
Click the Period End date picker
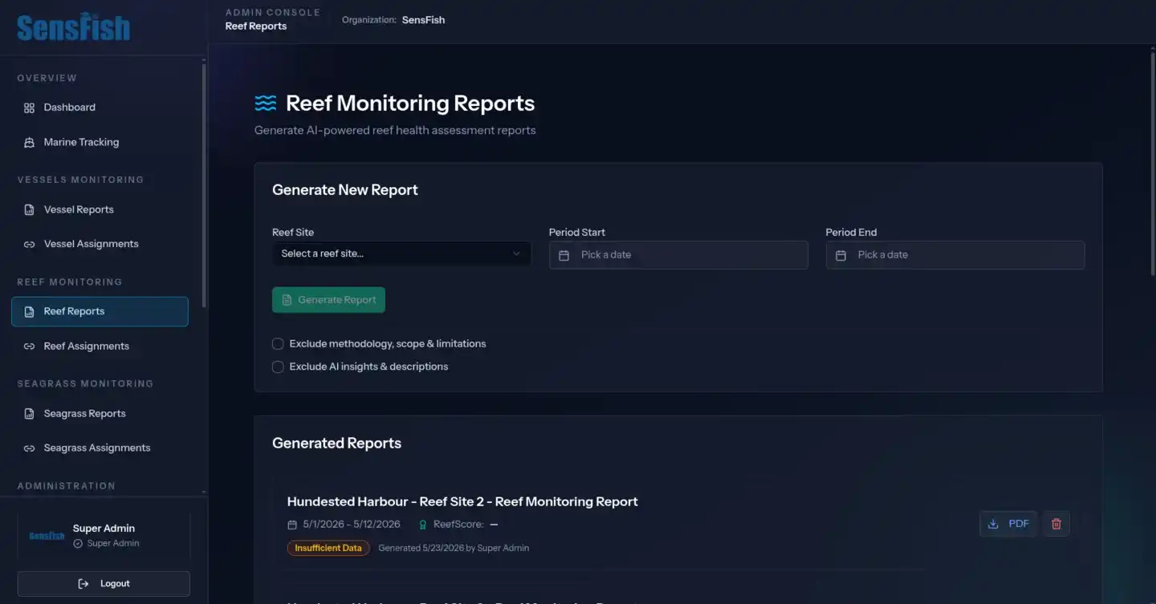955,255
